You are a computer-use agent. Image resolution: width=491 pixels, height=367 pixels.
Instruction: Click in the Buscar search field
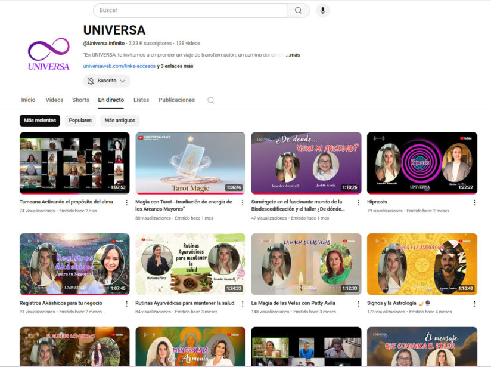tap(189, 10)
